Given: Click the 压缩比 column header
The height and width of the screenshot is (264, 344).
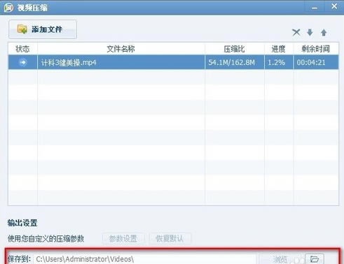Looking at the screenshot, I should tap(235, 49).
